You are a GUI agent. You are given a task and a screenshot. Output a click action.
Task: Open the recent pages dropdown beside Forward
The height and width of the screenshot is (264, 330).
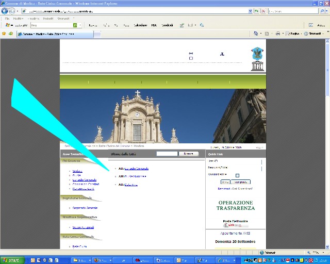tap(18, 11)
